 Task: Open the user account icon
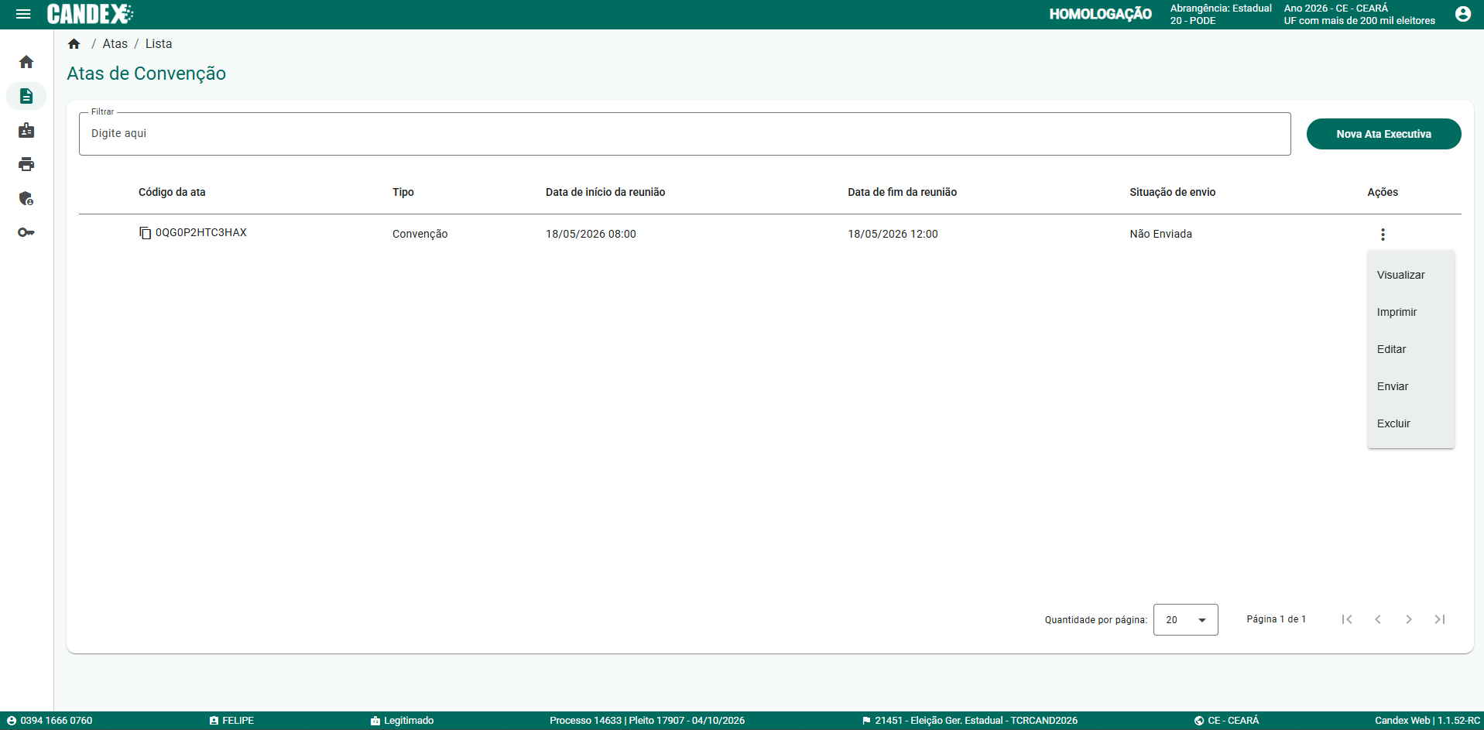[x=1462, y=14]
